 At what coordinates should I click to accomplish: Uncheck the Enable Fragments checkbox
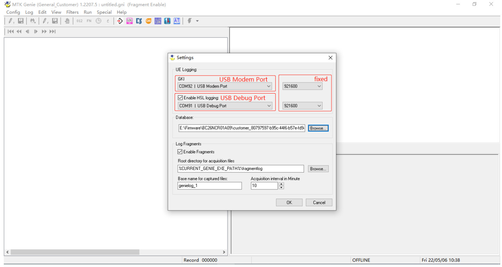180,152
